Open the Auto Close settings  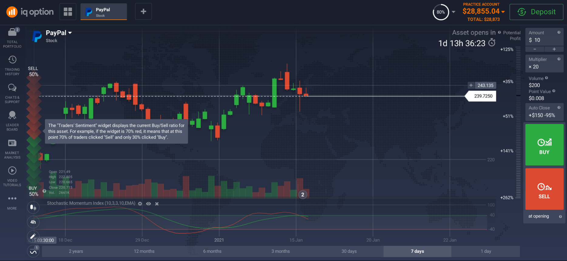(544, 112)
